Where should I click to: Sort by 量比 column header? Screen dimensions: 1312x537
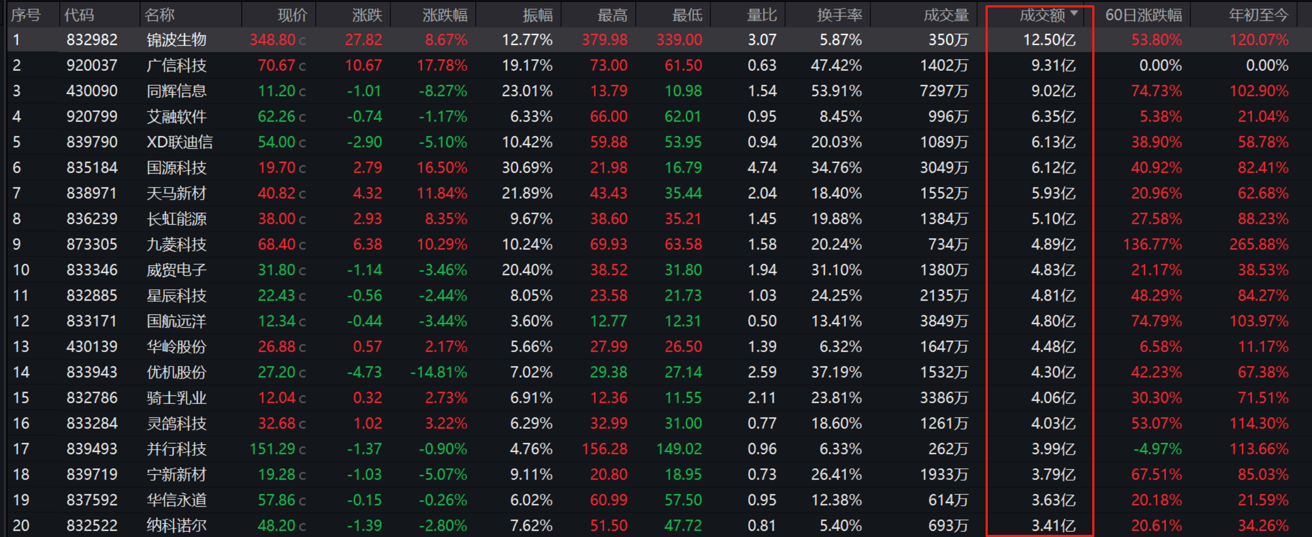point(762,15)
